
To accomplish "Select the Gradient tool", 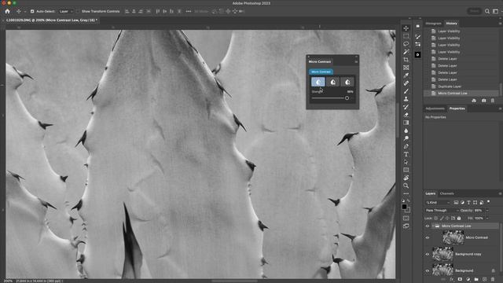I will point(406,123).
